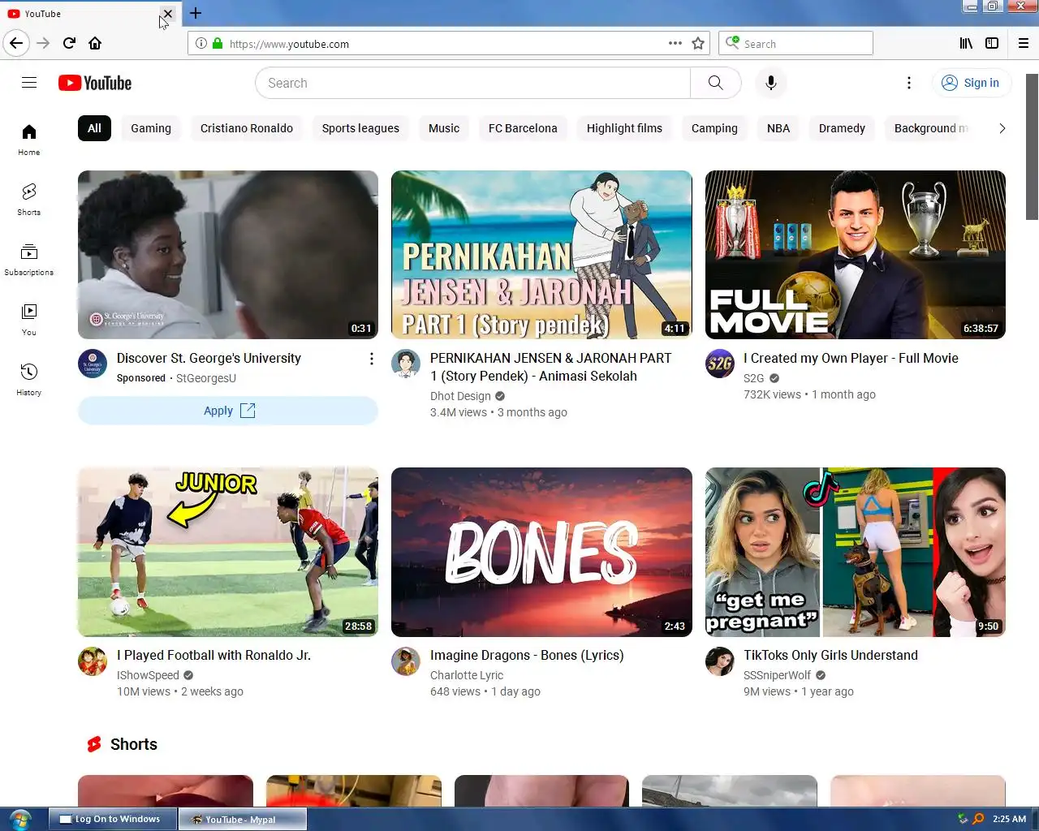The height and width of the screenshot is (831, 1039).
Task: Go back with browser back arrow
Action: tap(16, 43)
